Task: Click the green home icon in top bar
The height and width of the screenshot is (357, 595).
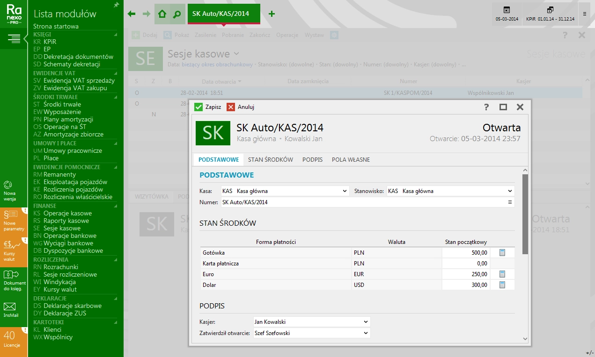Action: pyautogui.click(x=162, y=14)
